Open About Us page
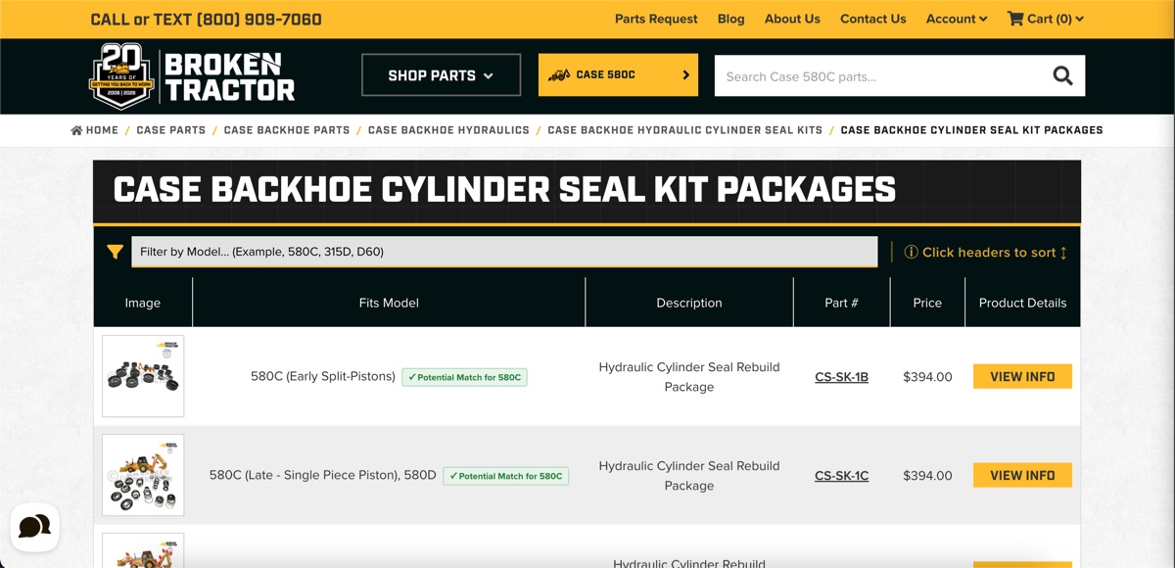The height and width of the screenshot is (568, 1175). click(792, 19)
